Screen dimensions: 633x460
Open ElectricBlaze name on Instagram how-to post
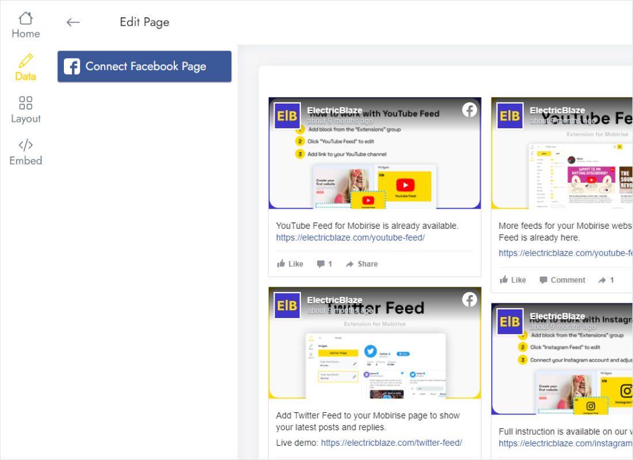click(x=558, y=316)
